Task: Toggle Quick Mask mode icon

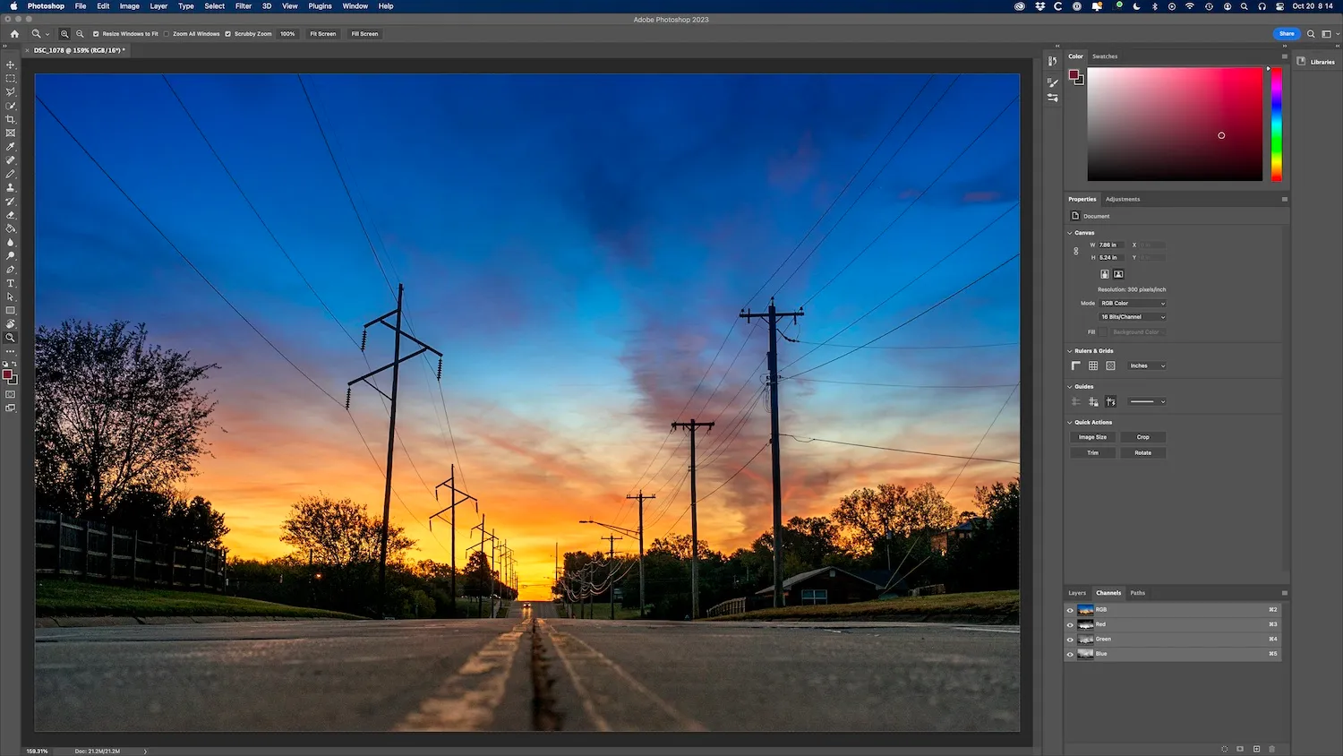Action: click(x=11, y=394)
